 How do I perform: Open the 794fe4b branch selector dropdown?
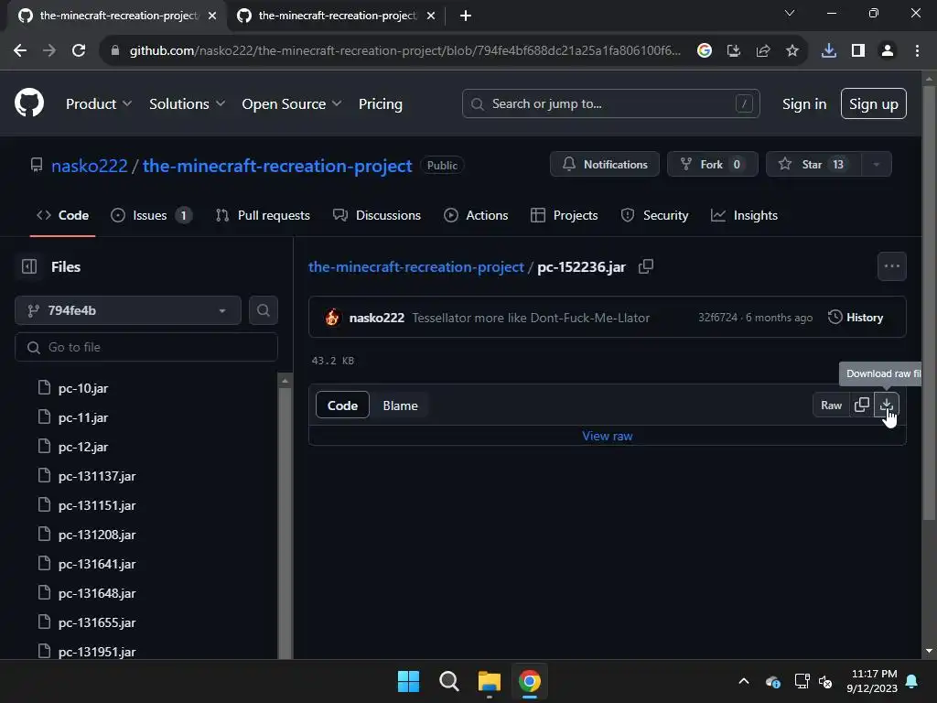tap(128, 310)
